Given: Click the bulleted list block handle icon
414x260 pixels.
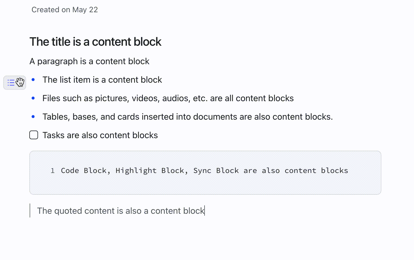Looking at the screenshot, I should pos(11,82).
